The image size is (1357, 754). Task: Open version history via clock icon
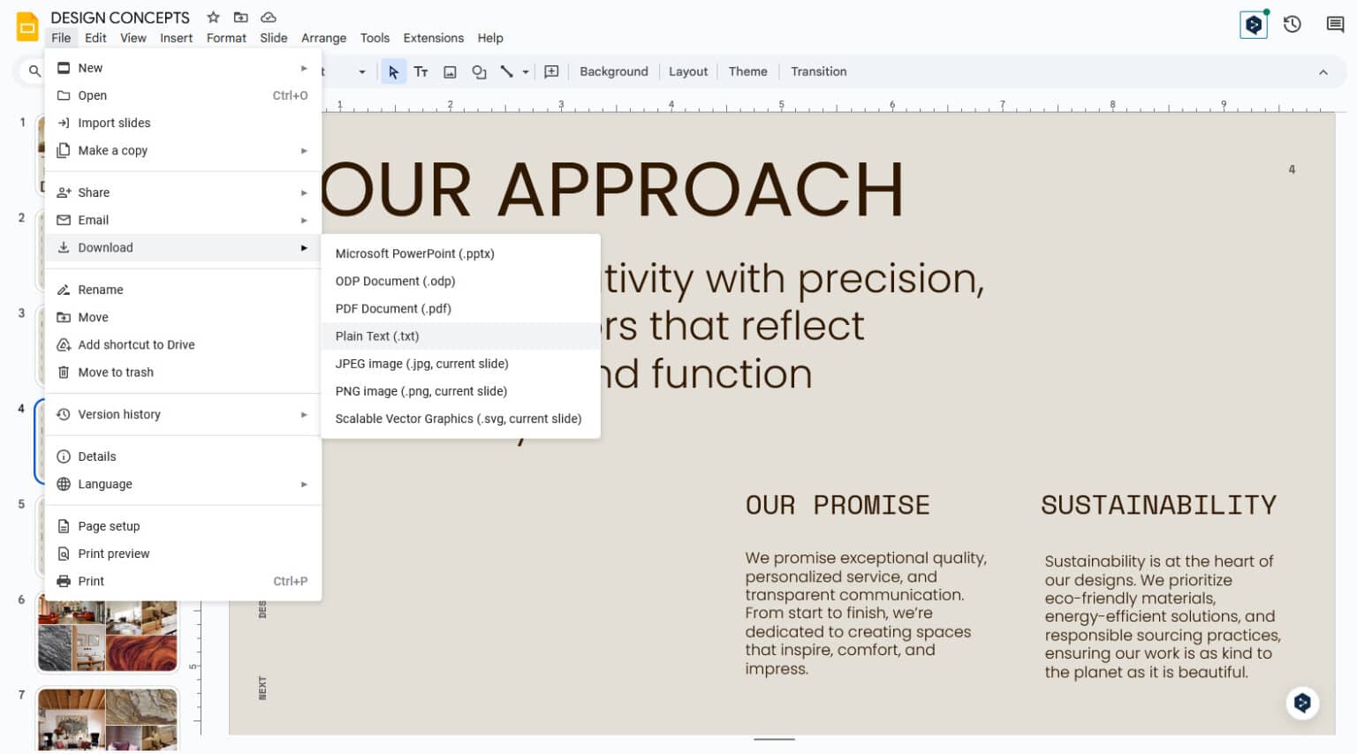(x=1293, y=25)
